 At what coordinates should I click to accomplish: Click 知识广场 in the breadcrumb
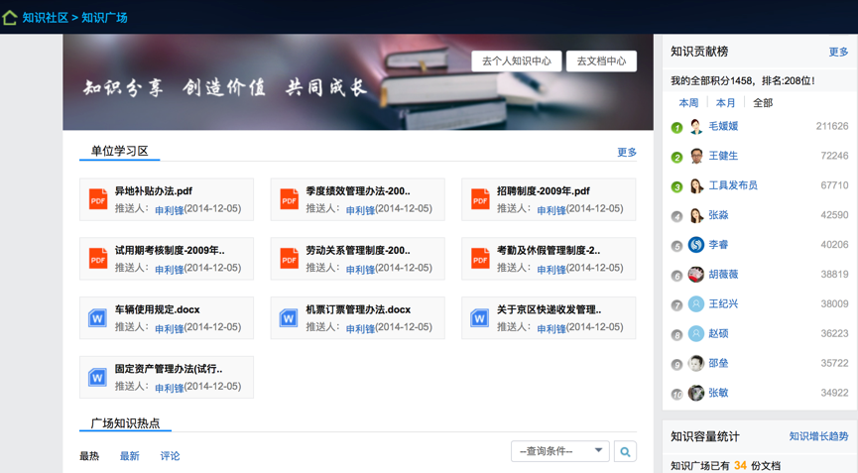pyautogui.click(x=104, y=18)
